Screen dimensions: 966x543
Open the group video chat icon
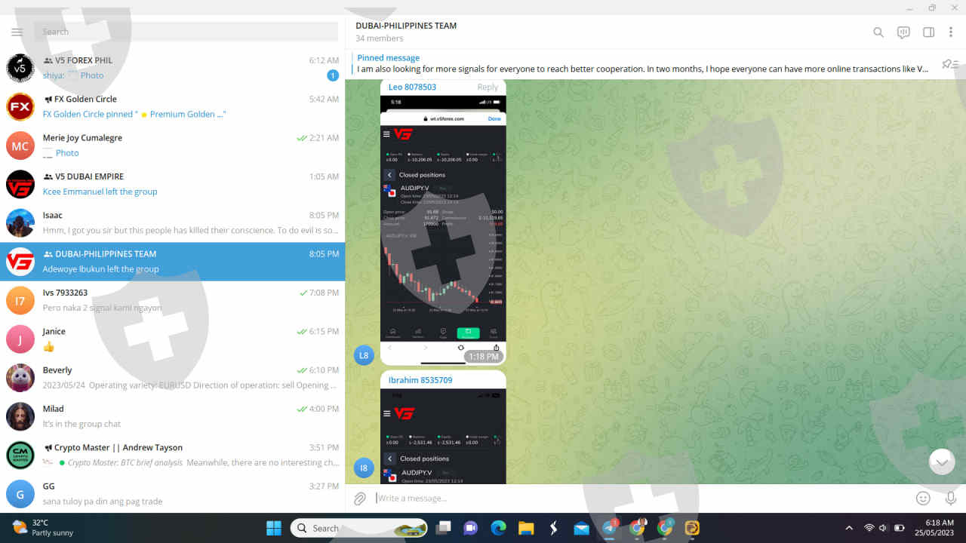coord(903,32)
